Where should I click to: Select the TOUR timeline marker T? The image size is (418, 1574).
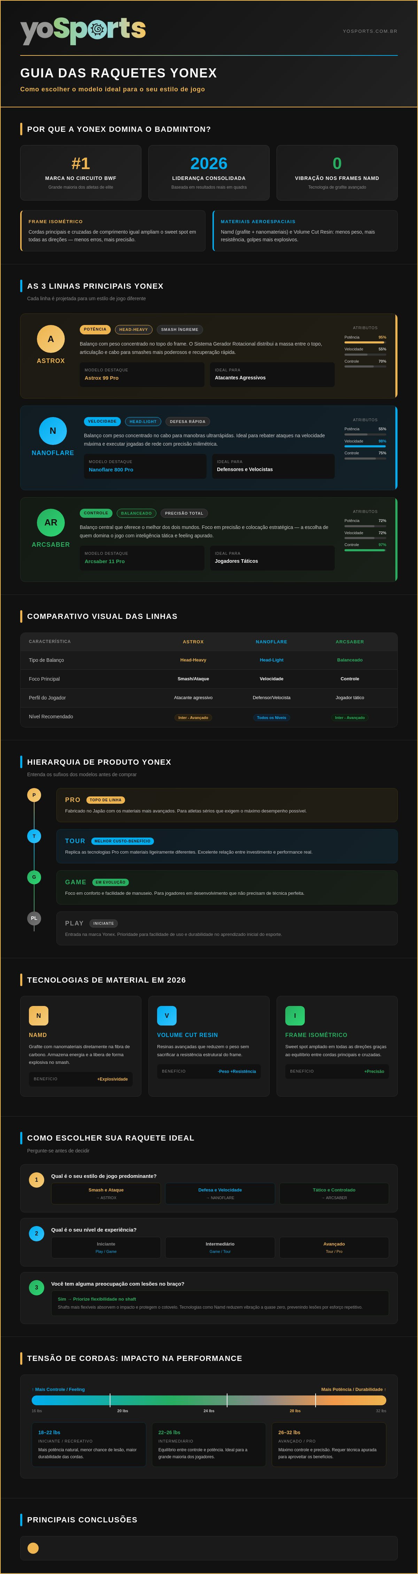click(x=34, y=836)
